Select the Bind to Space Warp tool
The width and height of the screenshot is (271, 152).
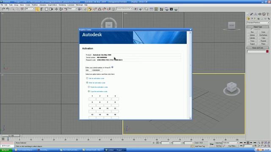tap(22, 9)
